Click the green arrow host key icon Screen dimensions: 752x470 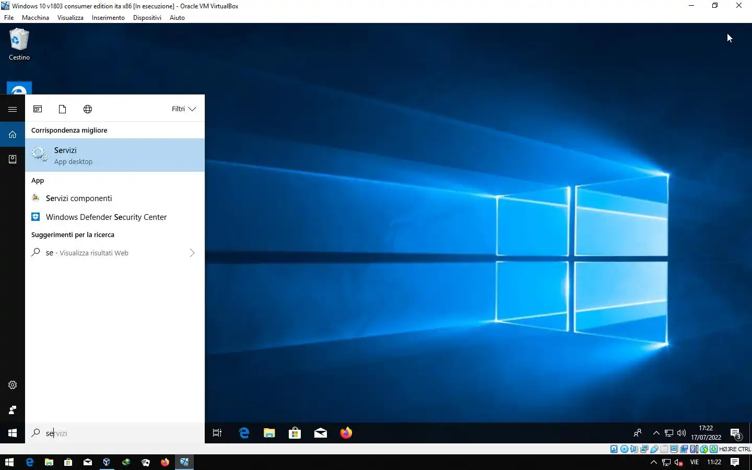coord(713,449)
